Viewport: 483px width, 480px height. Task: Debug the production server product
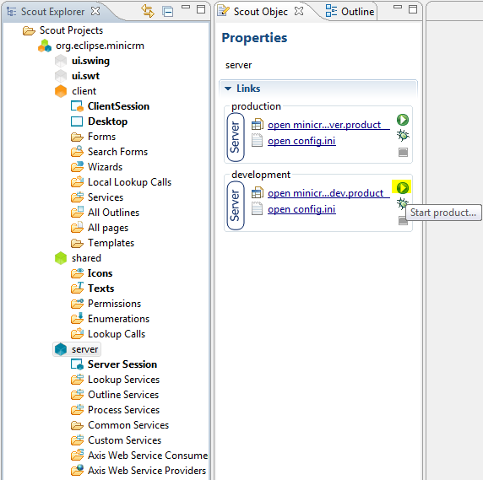[403, 135]
